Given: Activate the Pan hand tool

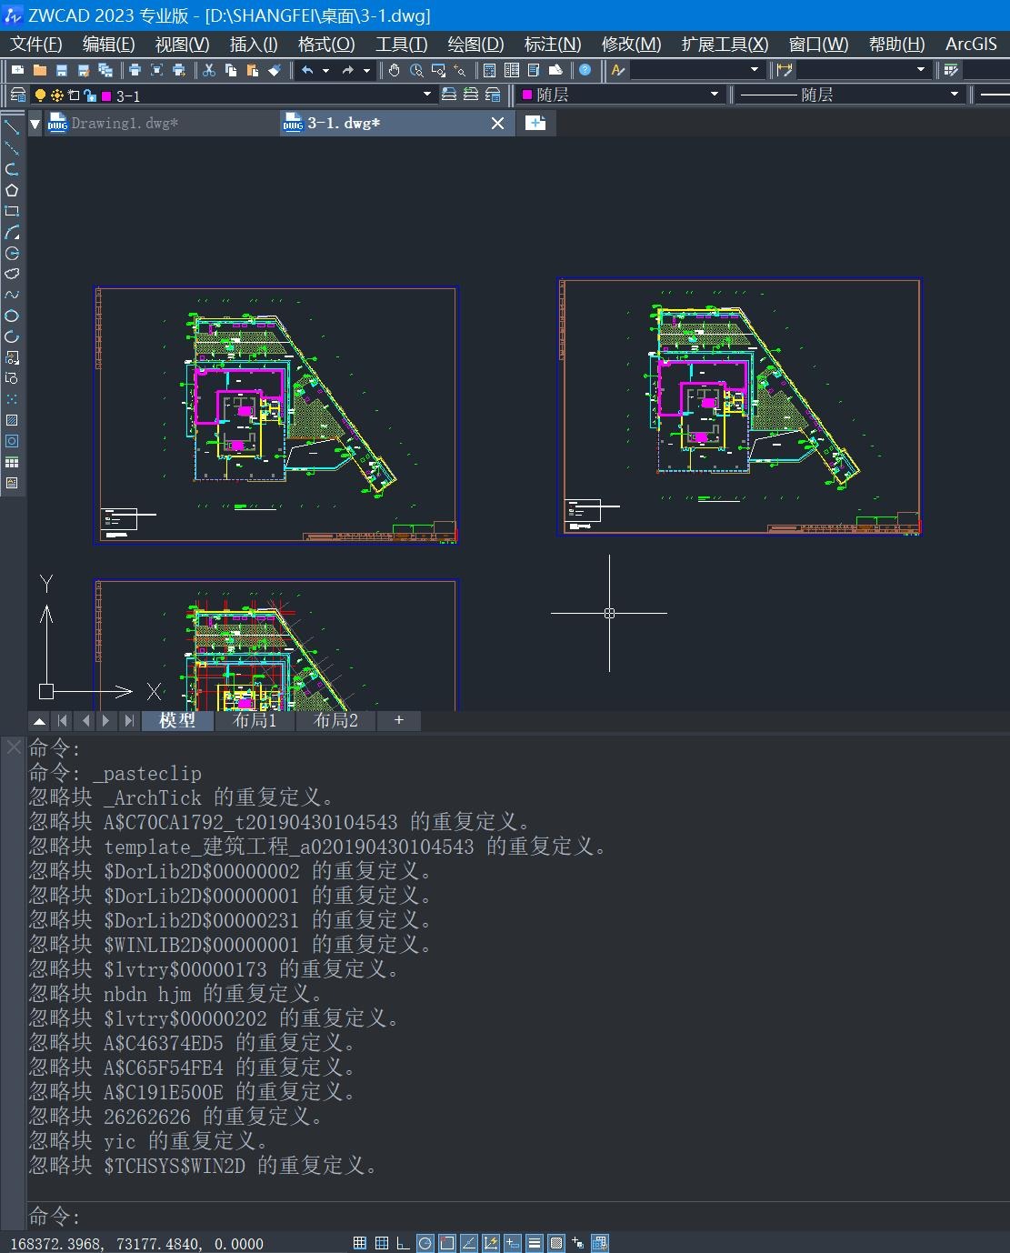Looking at the screenshot, I should (394, 70).
